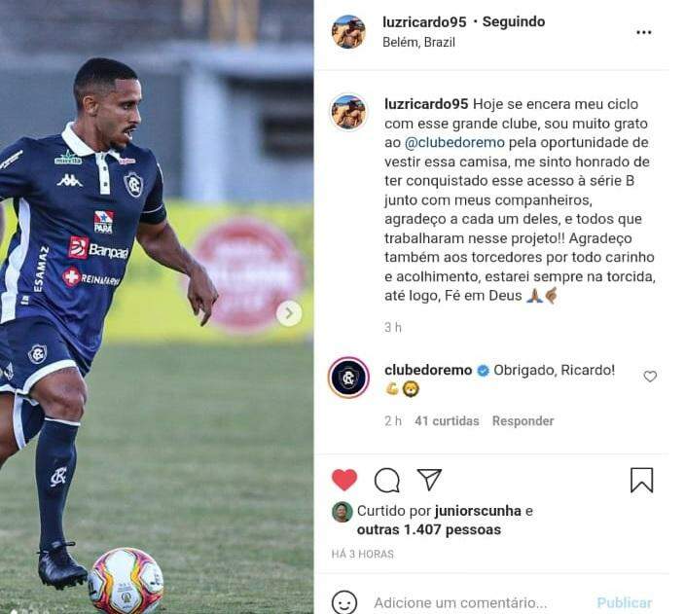Open clubedoremo avatar next to comment

348,378
